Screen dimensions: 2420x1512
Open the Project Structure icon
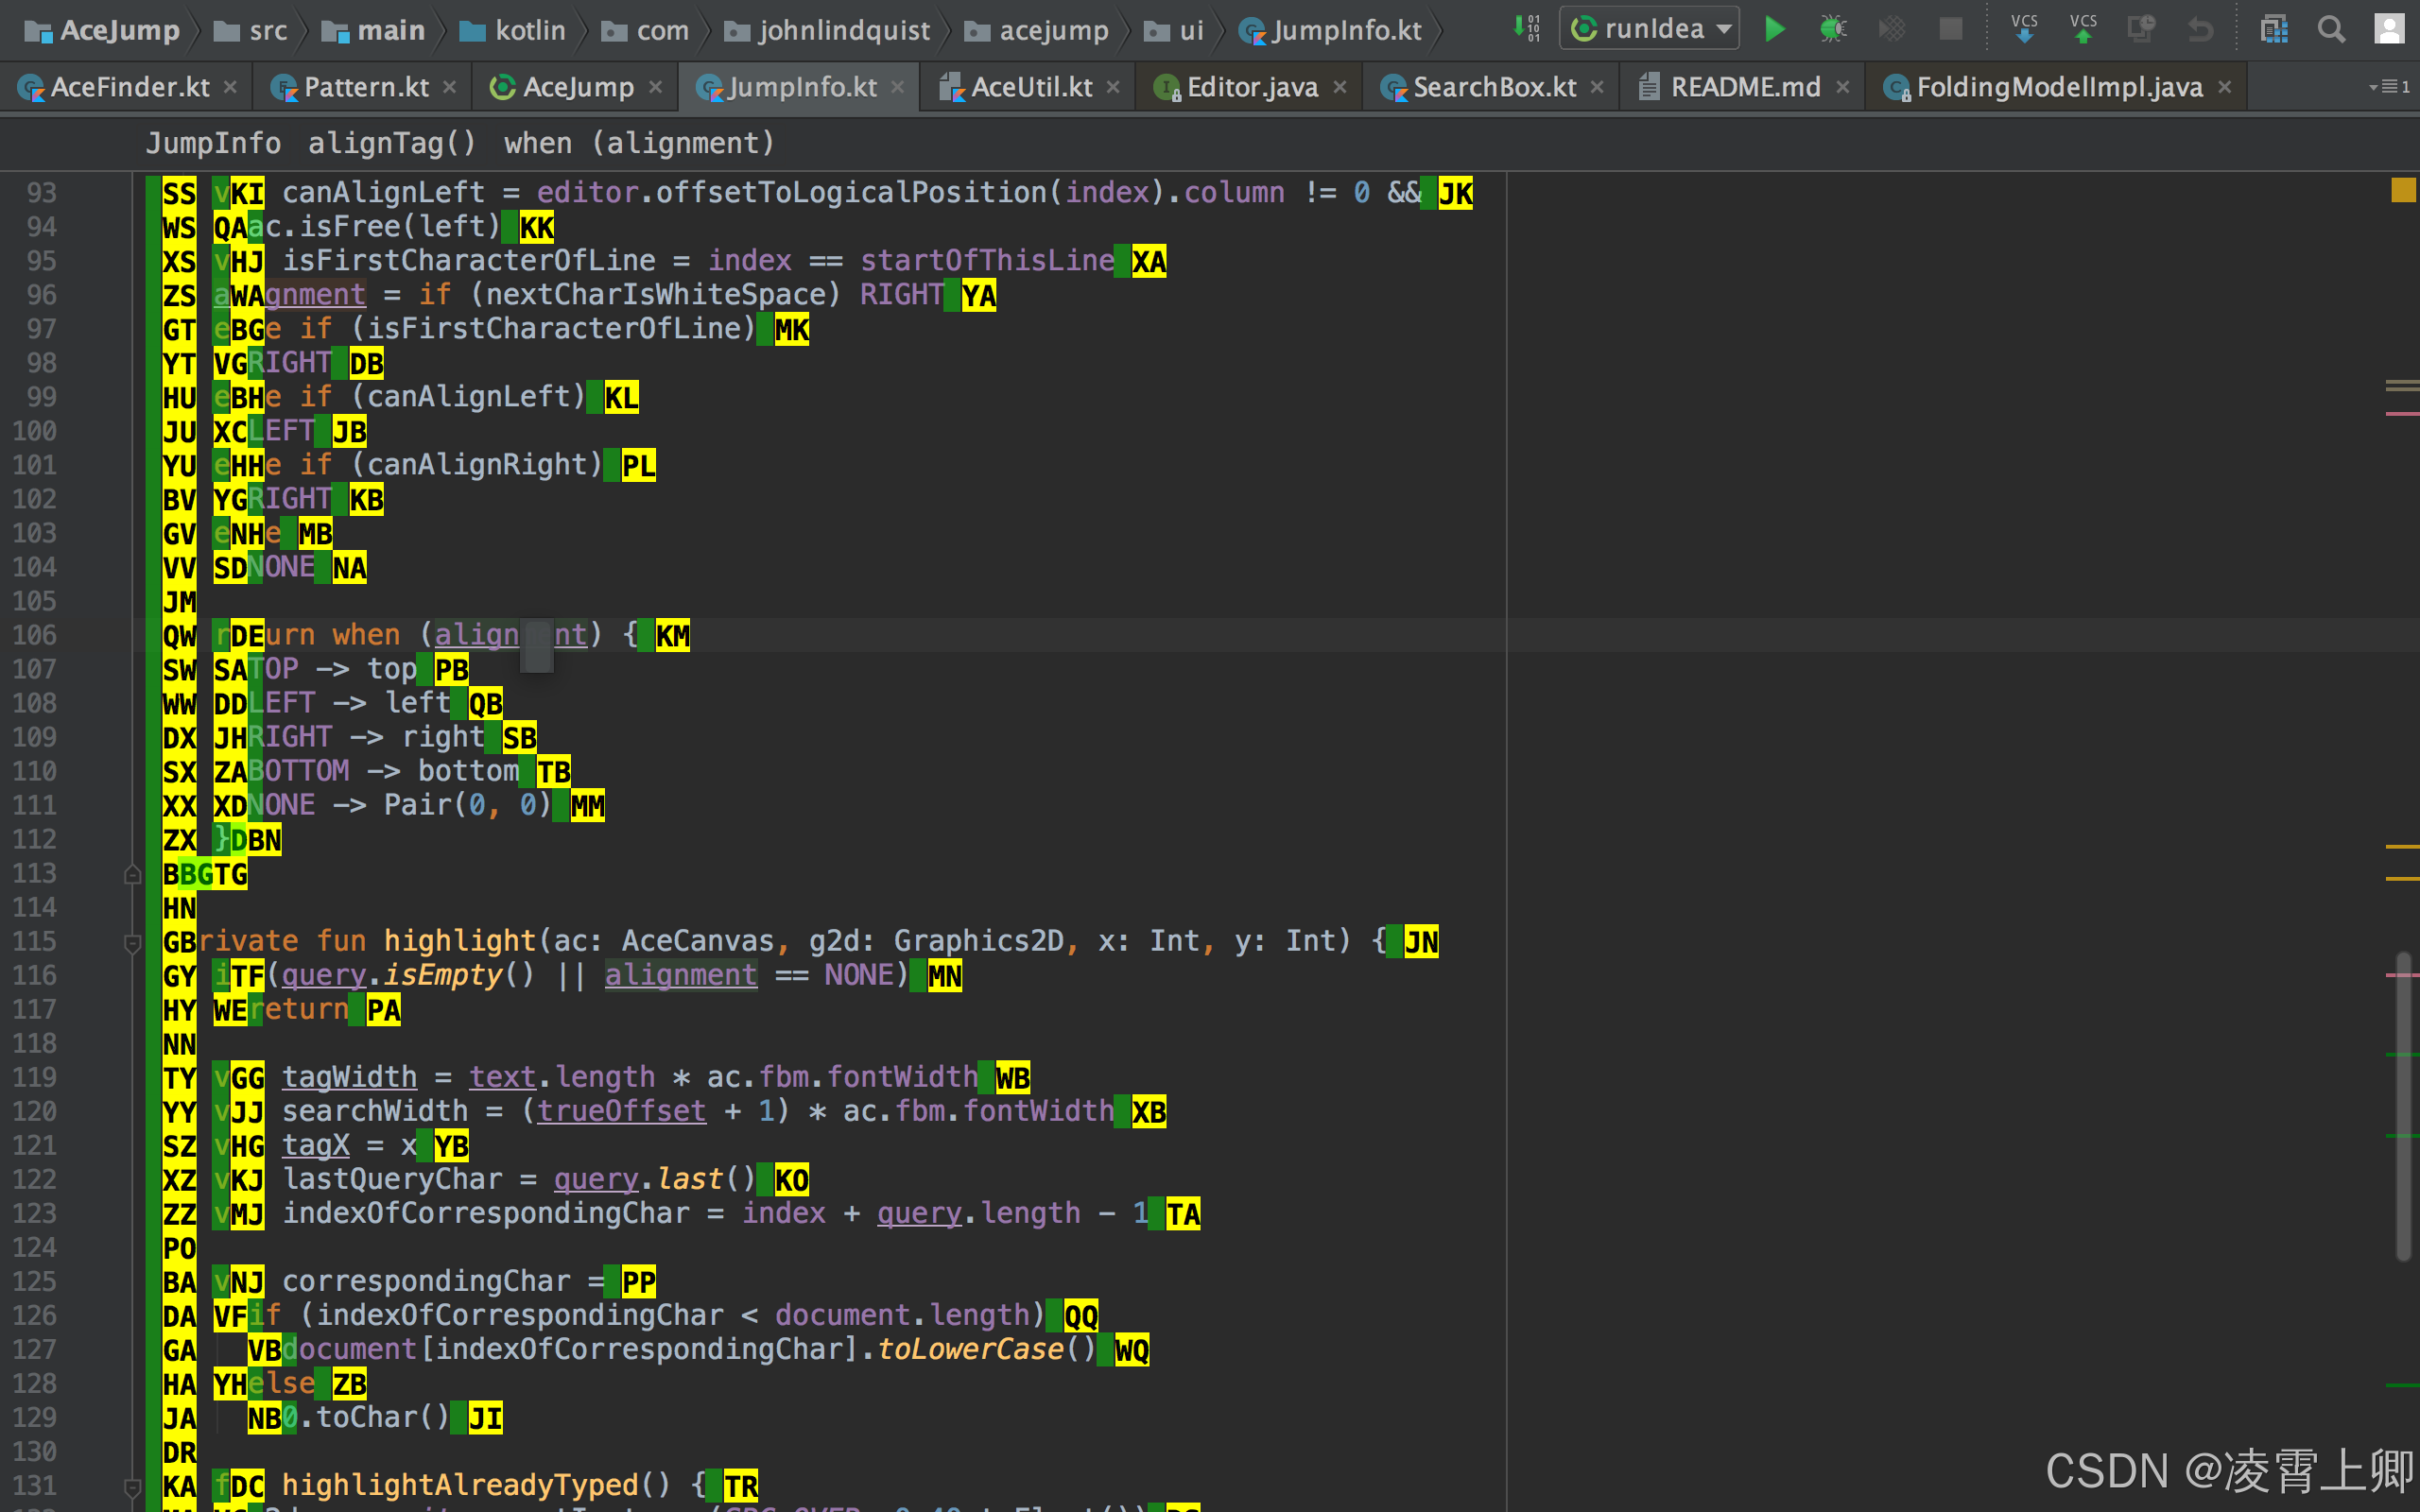tap(2274, 29)
